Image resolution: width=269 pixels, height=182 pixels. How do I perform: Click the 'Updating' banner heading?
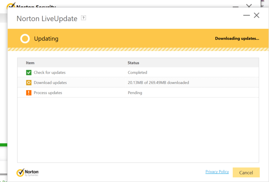pos(46,39)
